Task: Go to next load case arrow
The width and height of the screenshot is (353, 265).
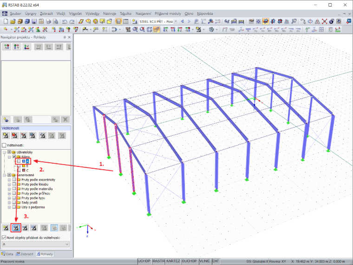Action: click(189, 21)
